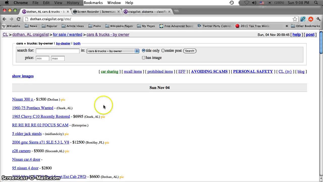Open Free Advanced Search bookmark

coord(176,26)
